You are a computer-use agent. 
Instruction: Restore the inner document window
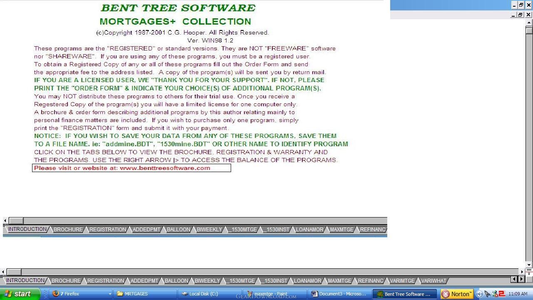521,15
